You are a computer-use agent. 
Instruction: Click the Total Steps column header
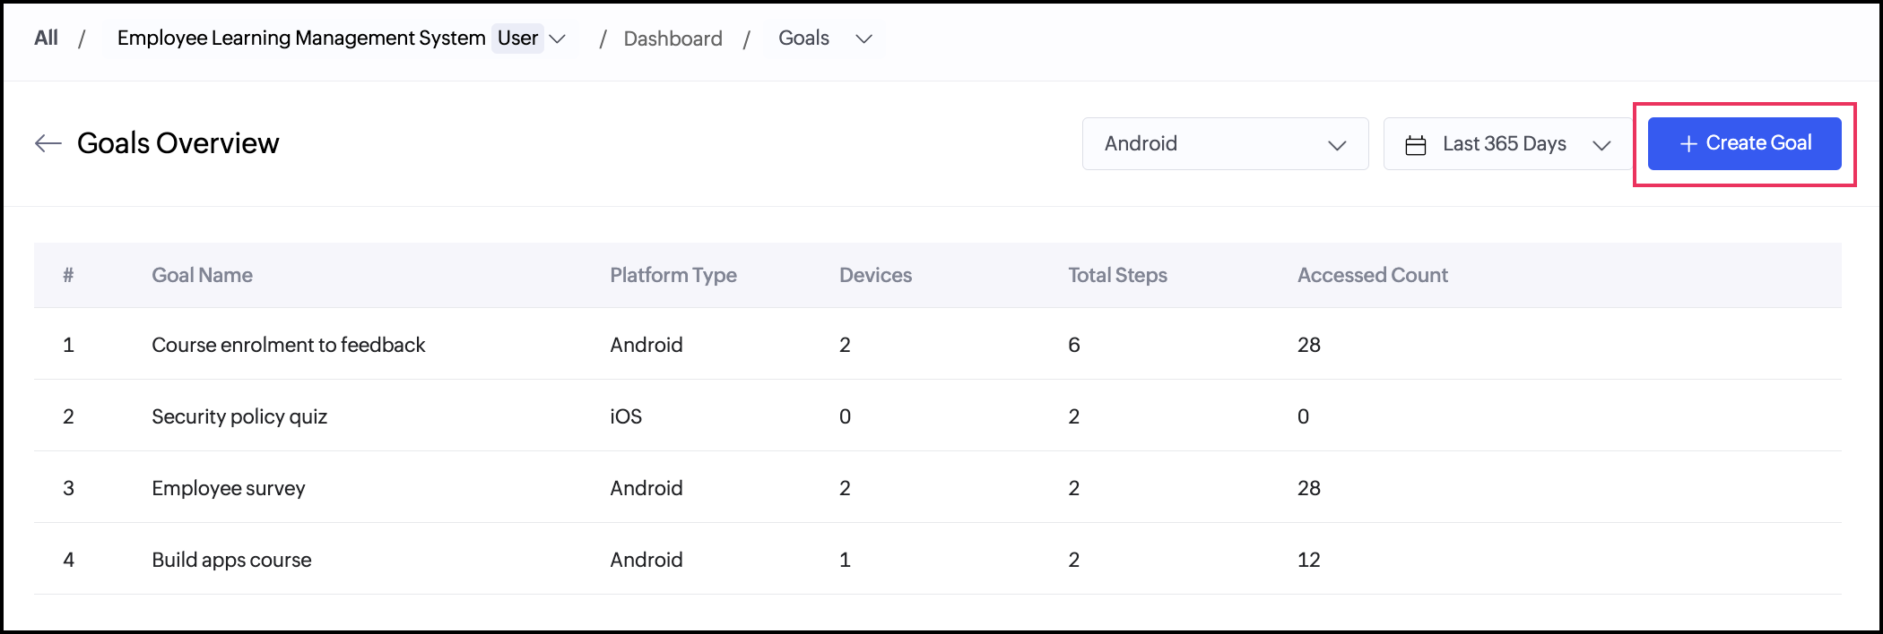1117,275
